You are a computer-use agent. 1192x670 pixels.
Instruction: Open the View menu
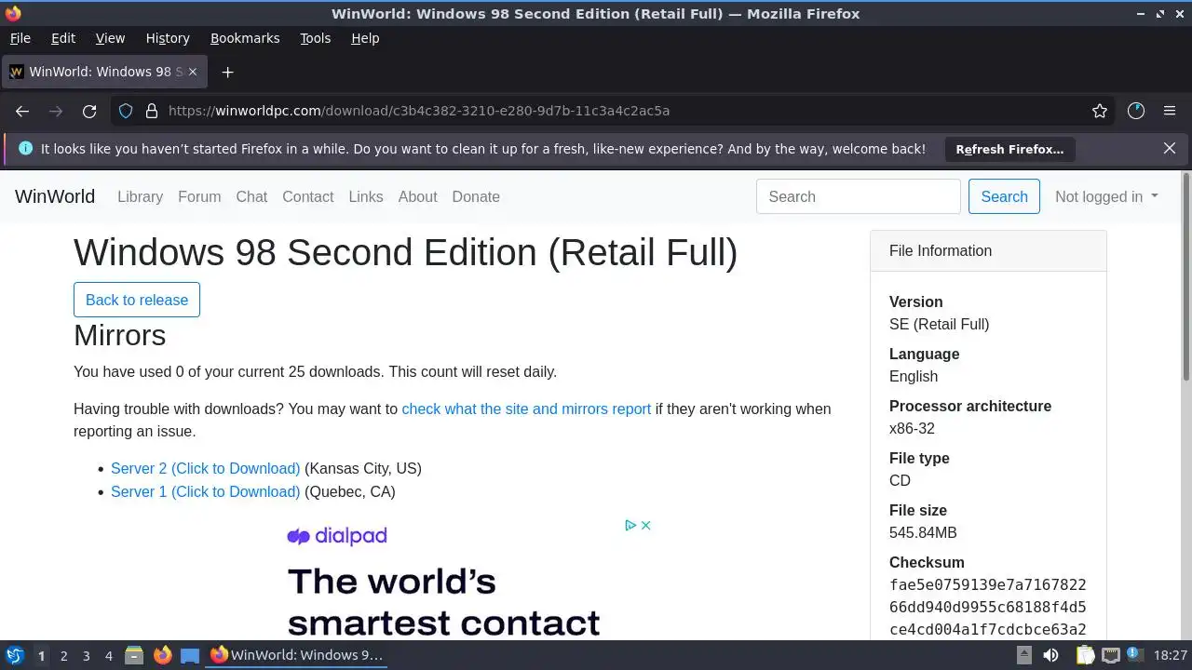(x=110, y=38)
